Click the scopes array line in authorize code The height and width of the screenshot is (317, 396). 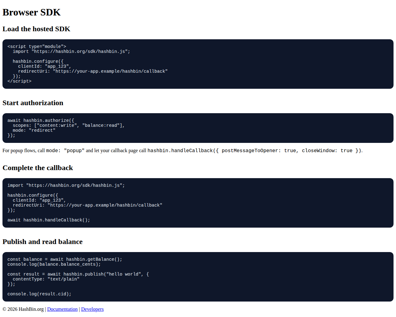point(68,126)
